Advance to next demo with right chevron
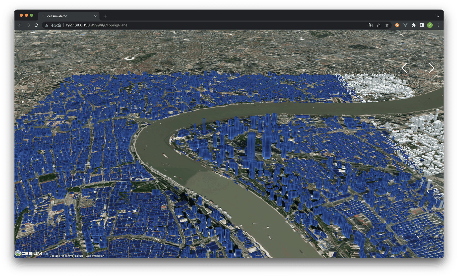 (432, 68)
